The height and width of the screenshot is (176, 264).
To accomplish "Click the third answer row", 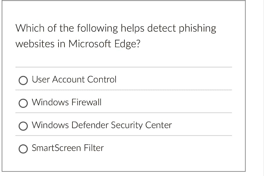I will (x=119, y=125).
